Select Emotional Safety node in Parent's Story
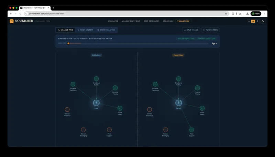The image size is (275, 157). pos(178,79)
